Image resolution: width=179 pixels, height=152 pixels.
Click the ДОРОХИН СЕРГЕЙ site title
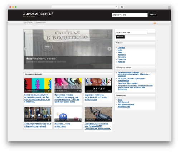pyautogui.click(x=38, y=14)
